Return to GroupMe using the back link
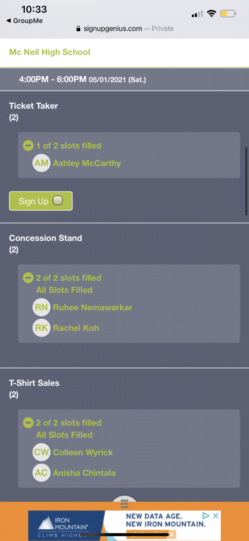Screen dimensions: 249x541 pos(24,21)
